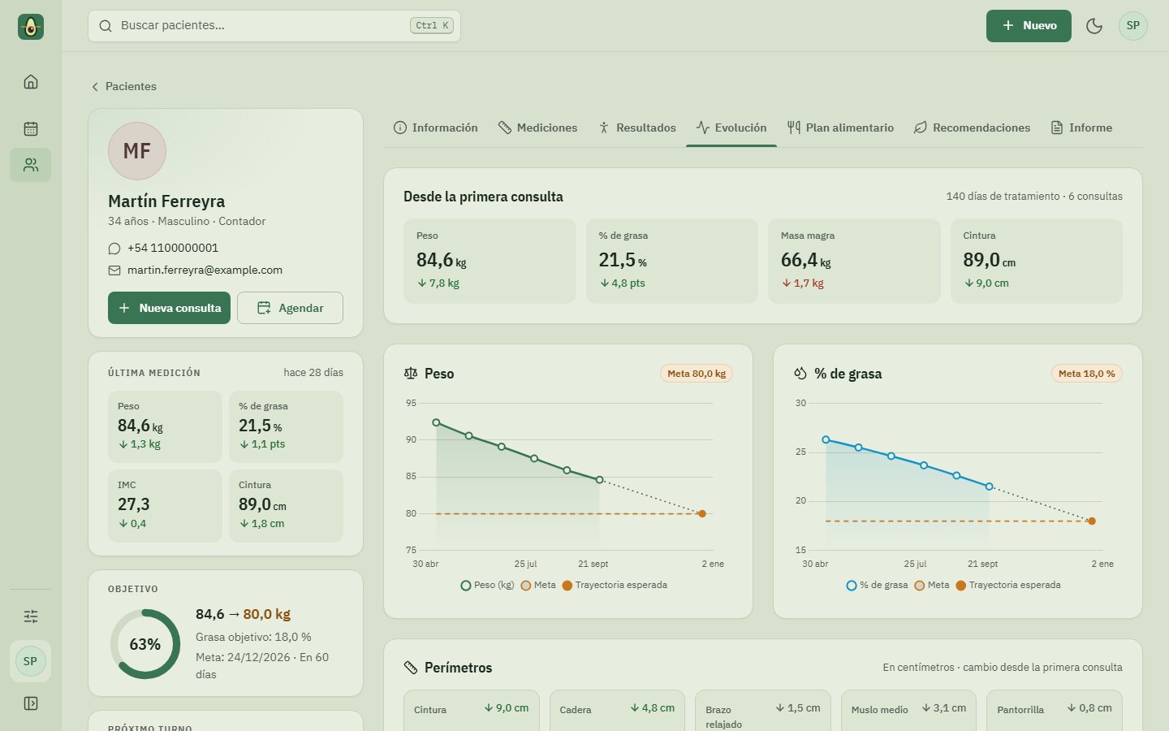Click the droplet icon beside % de grasa
Screen dimensions: 1169x731
pos(800,374)
